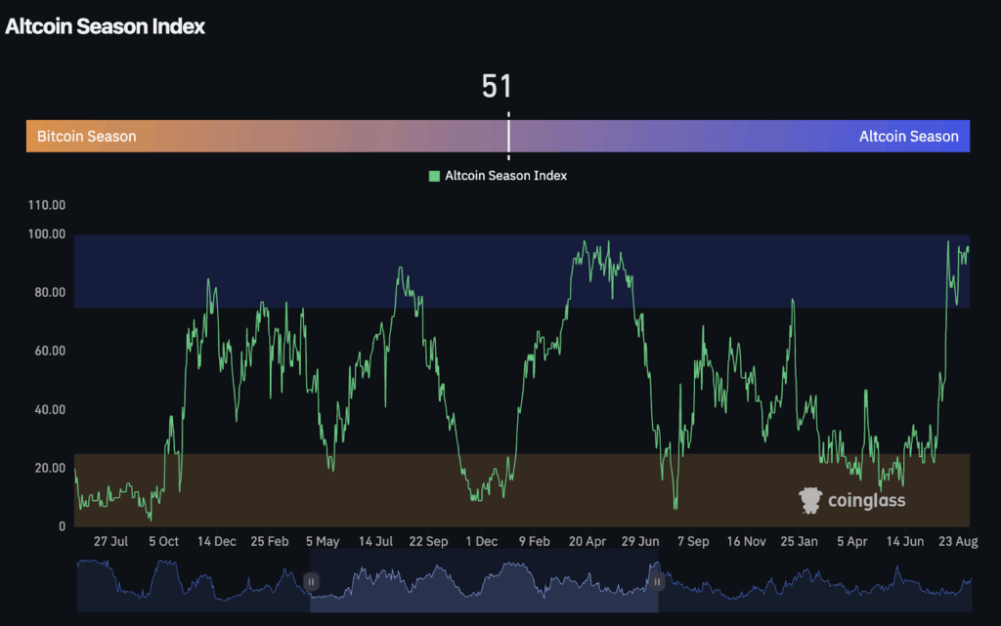This screenshot has height=626, width=1001.
Task: Click the coinglass watermark text
Action: [x=866, y=501]
